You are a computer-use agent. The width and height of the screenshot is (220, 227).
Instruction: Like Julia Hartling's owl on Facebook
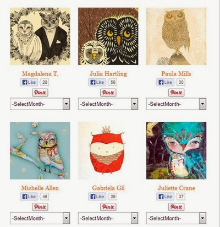[x=97, y=82]
